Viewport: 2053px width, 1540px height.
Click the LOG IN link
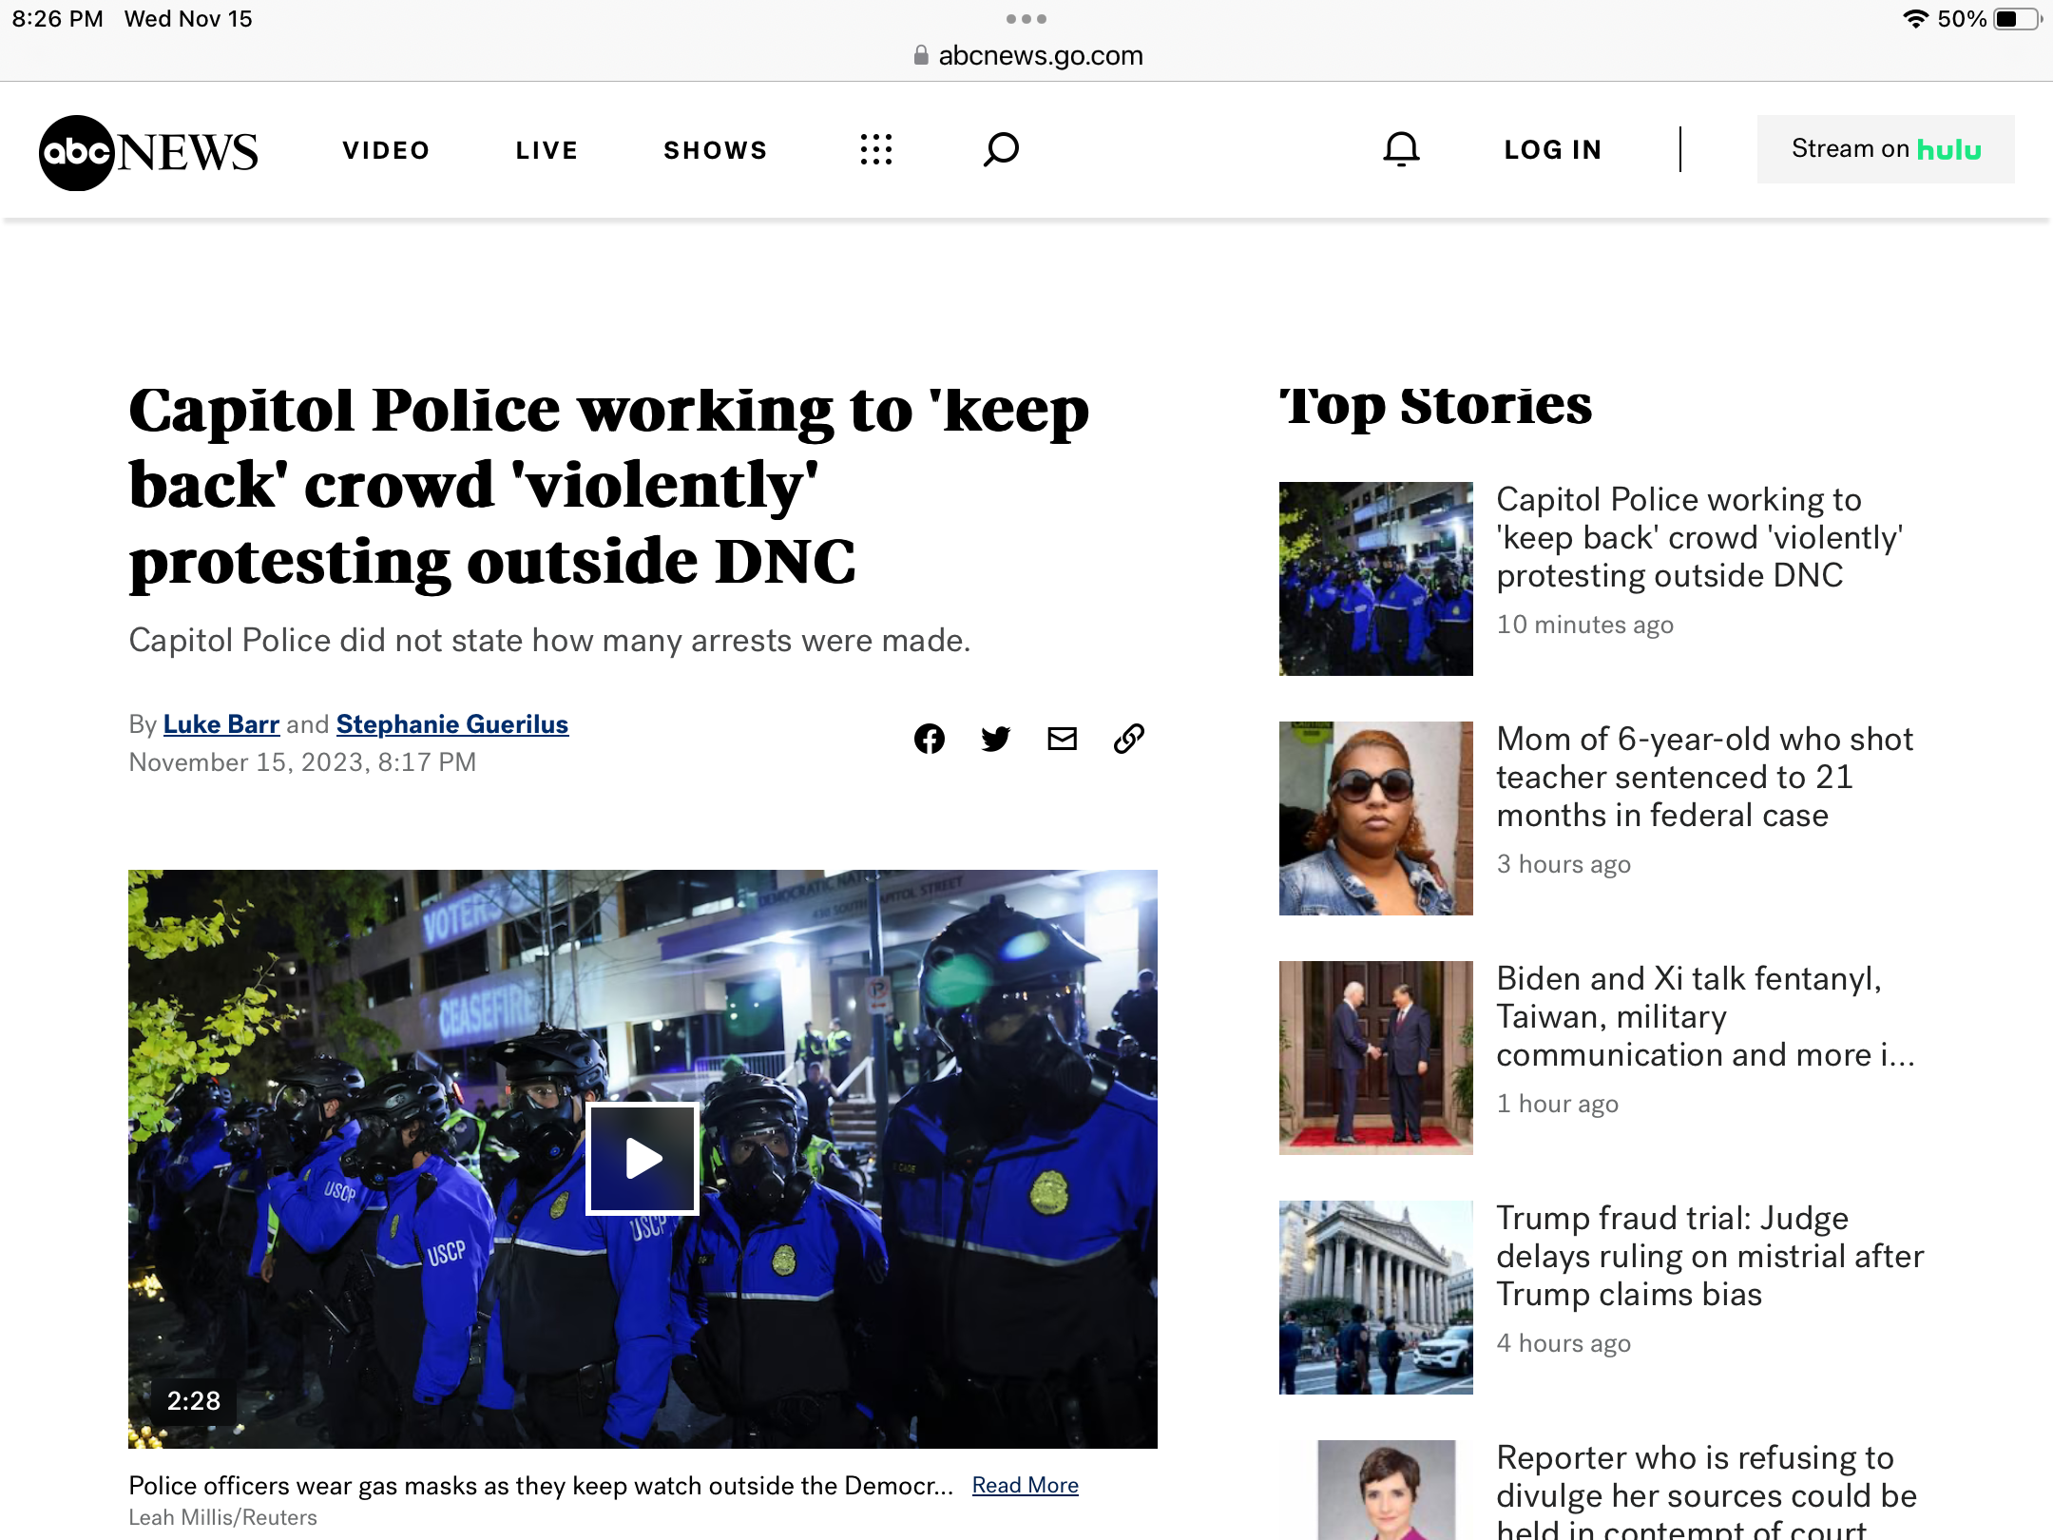click(x=1553, y=149)
